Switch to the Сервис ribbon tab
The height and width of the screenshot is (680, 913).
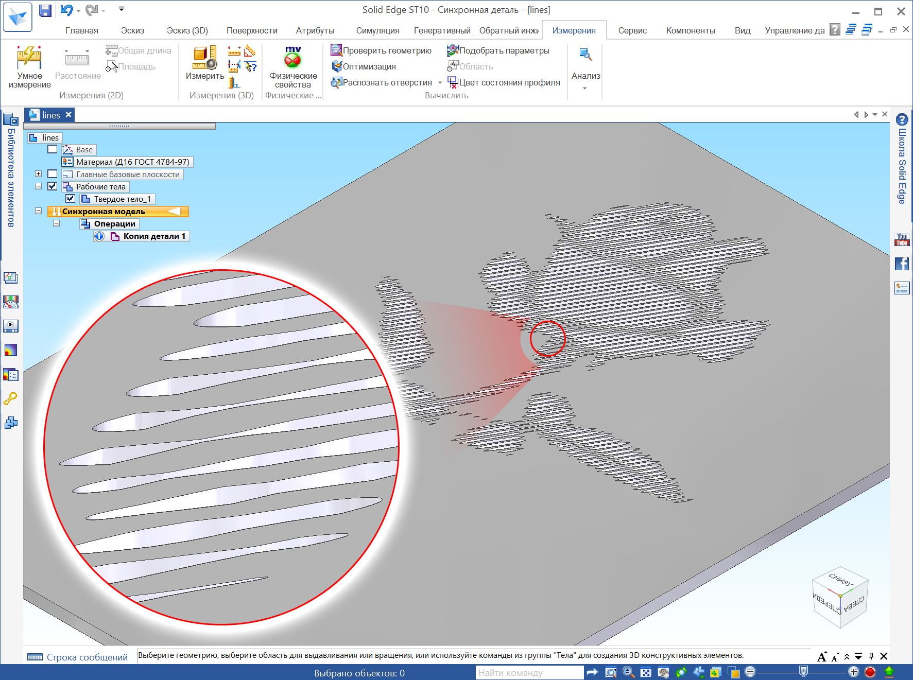[632, 30]
